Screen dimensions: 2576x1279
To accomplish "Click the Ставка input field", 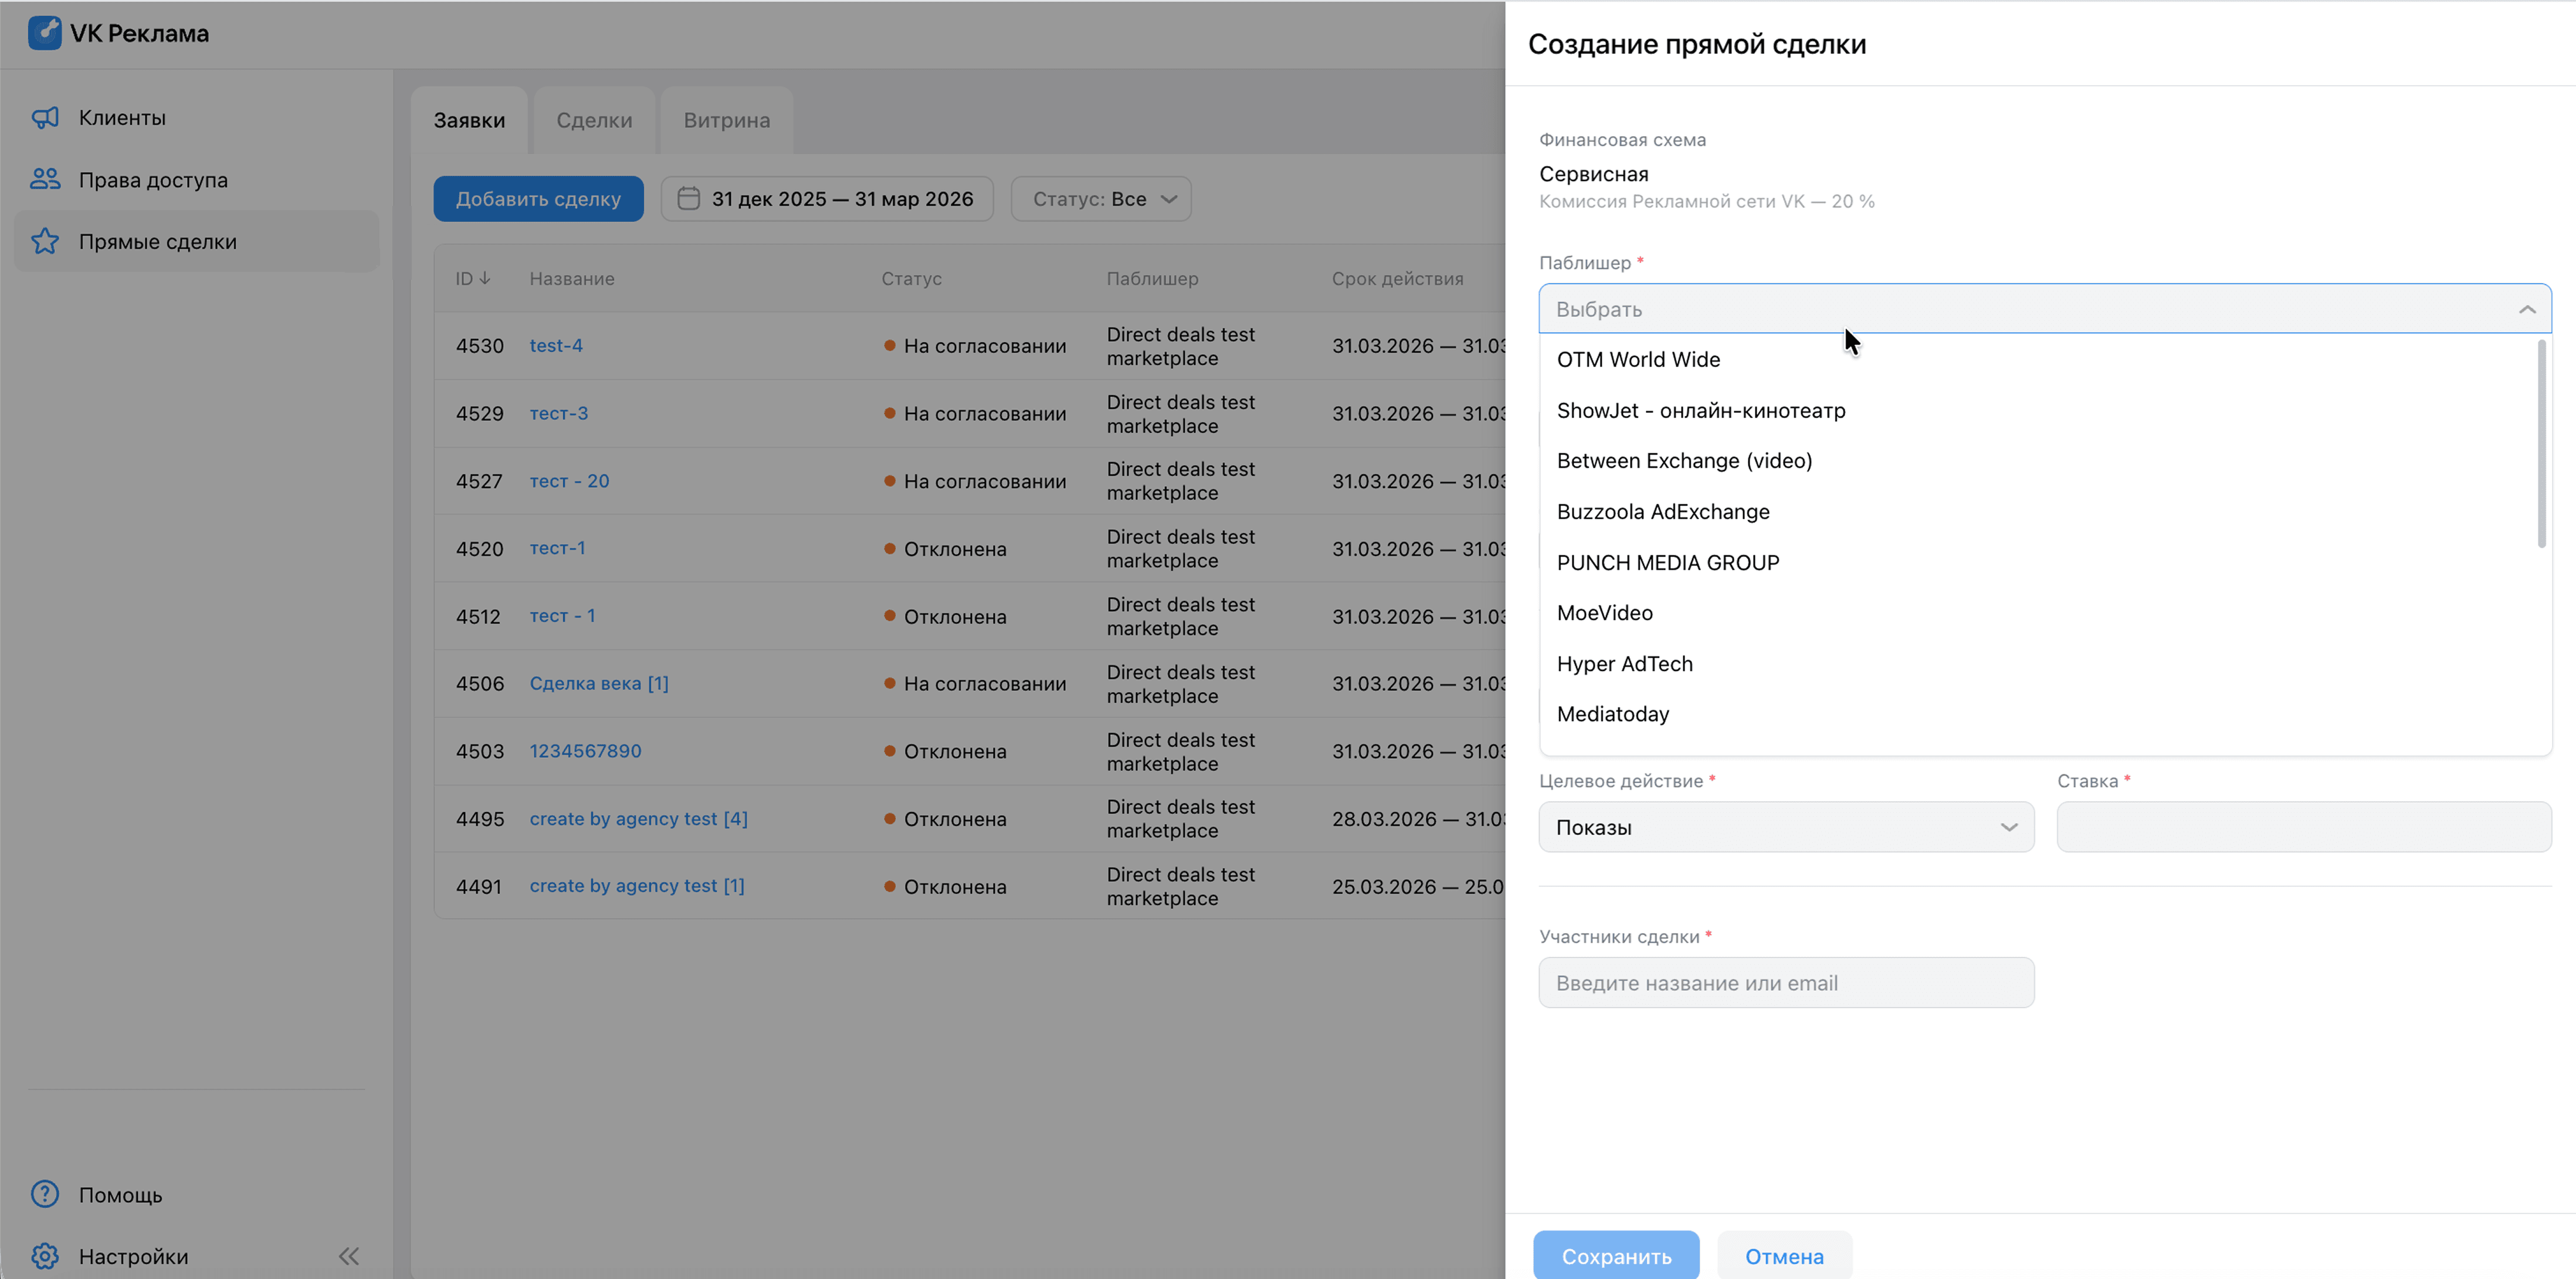I will (2304, 827).
